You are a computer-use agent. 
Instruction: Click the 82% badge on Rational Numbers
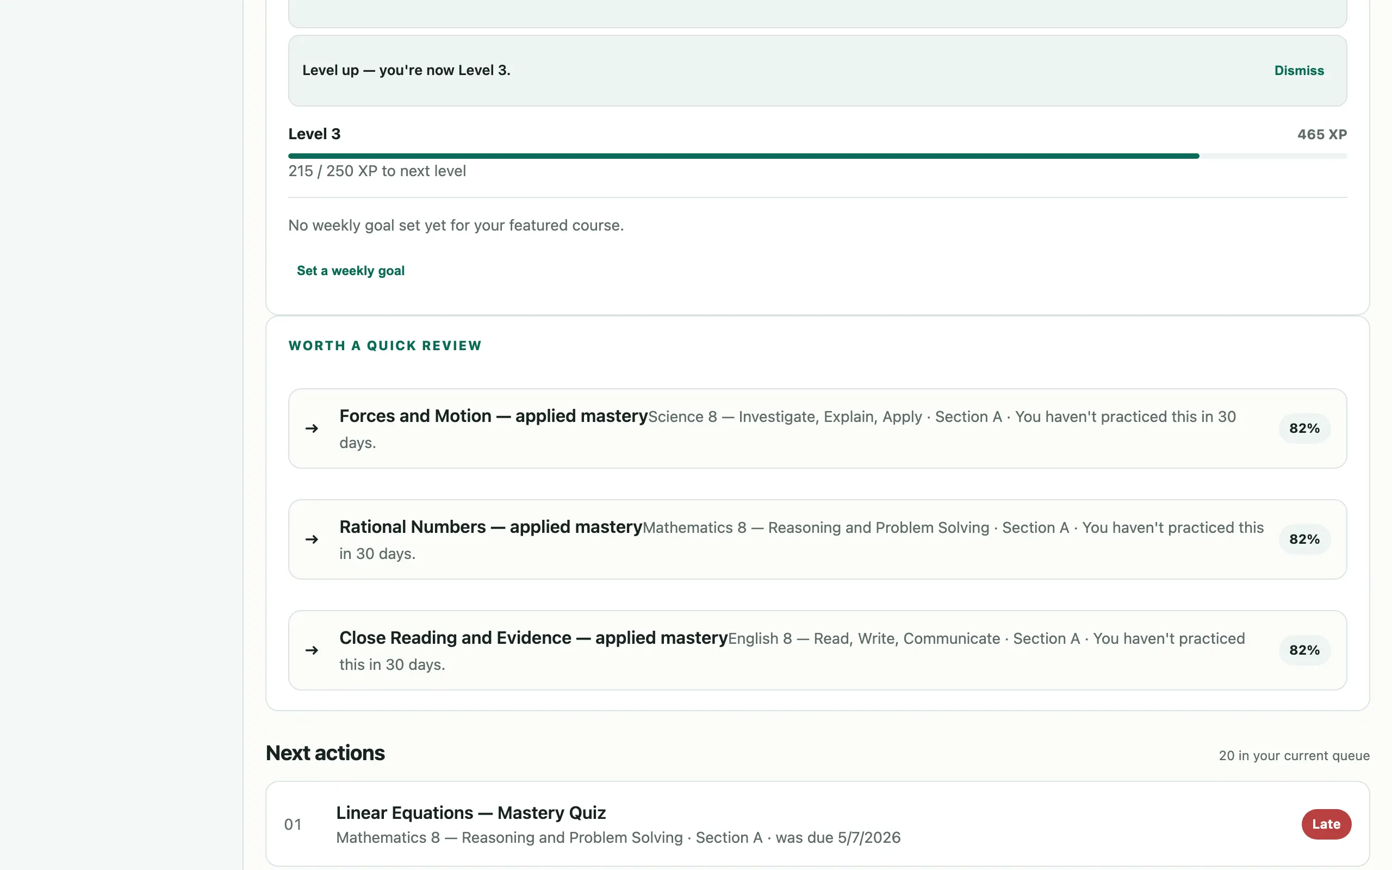click(x=1304, y=539)
